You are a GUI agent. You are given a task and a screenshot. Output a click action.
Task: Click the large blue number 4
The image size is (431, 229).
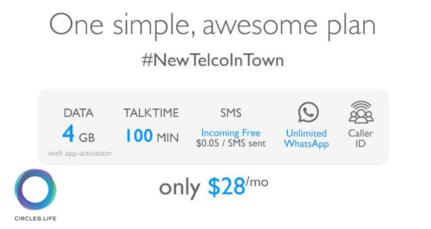coord(68,134)
